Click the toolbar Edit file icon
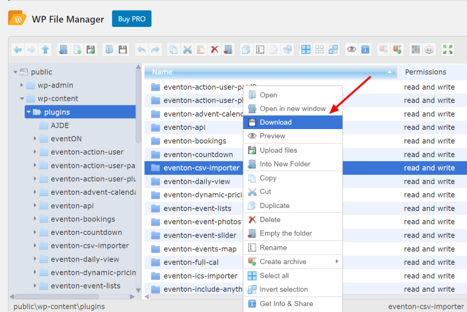The height and width of the screenshot is (312, 467). [274, 49]
